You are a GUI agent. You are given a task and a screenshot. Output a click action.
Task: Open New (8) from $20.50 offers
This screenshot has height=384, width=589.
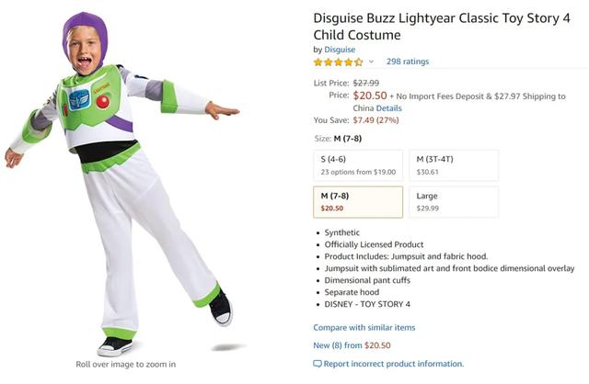pyautogui.click(x=352, y=345)
